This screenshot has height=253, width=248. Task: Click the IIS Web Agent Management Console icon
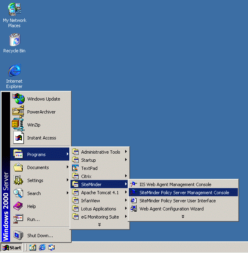(x=134, y=184)
